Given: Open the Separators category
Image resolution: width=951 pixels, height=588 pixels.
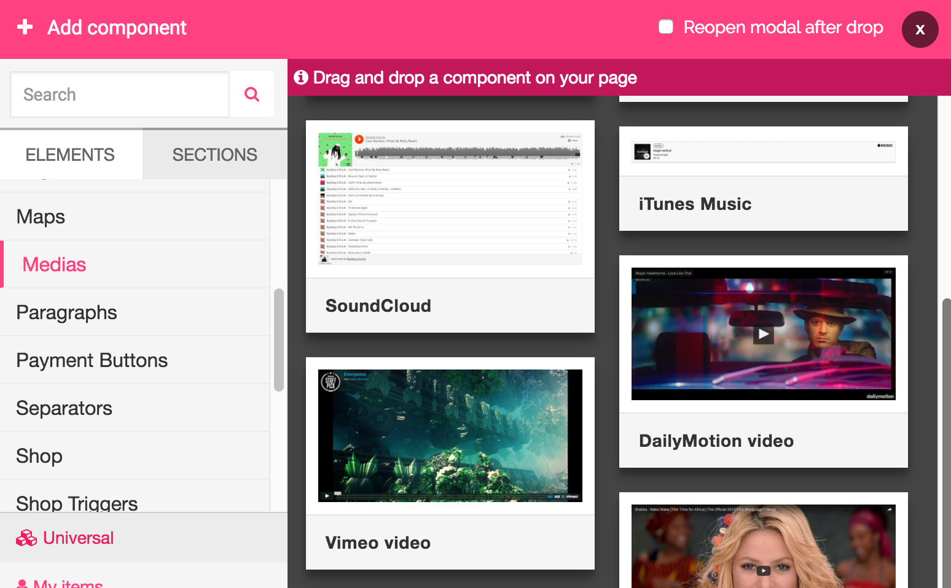Looking at the screenshot, I should point(64,408).
